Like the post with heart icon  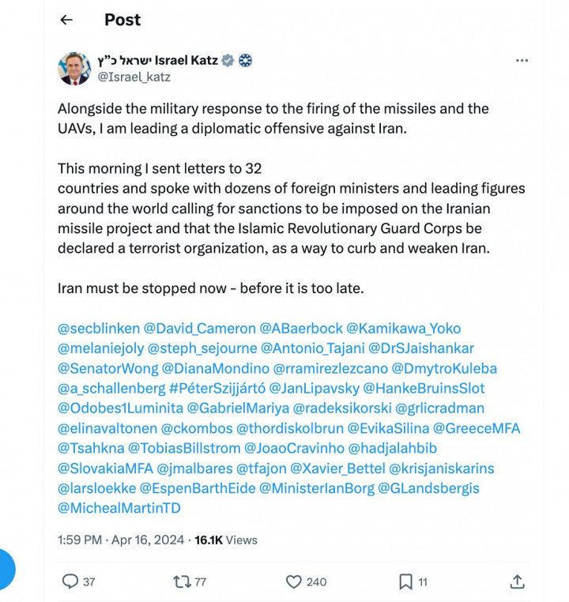click(294, 581)
